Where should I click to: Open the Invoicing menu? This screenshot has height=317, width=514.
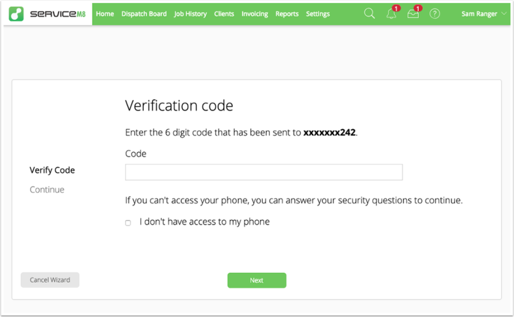point(255,14)
